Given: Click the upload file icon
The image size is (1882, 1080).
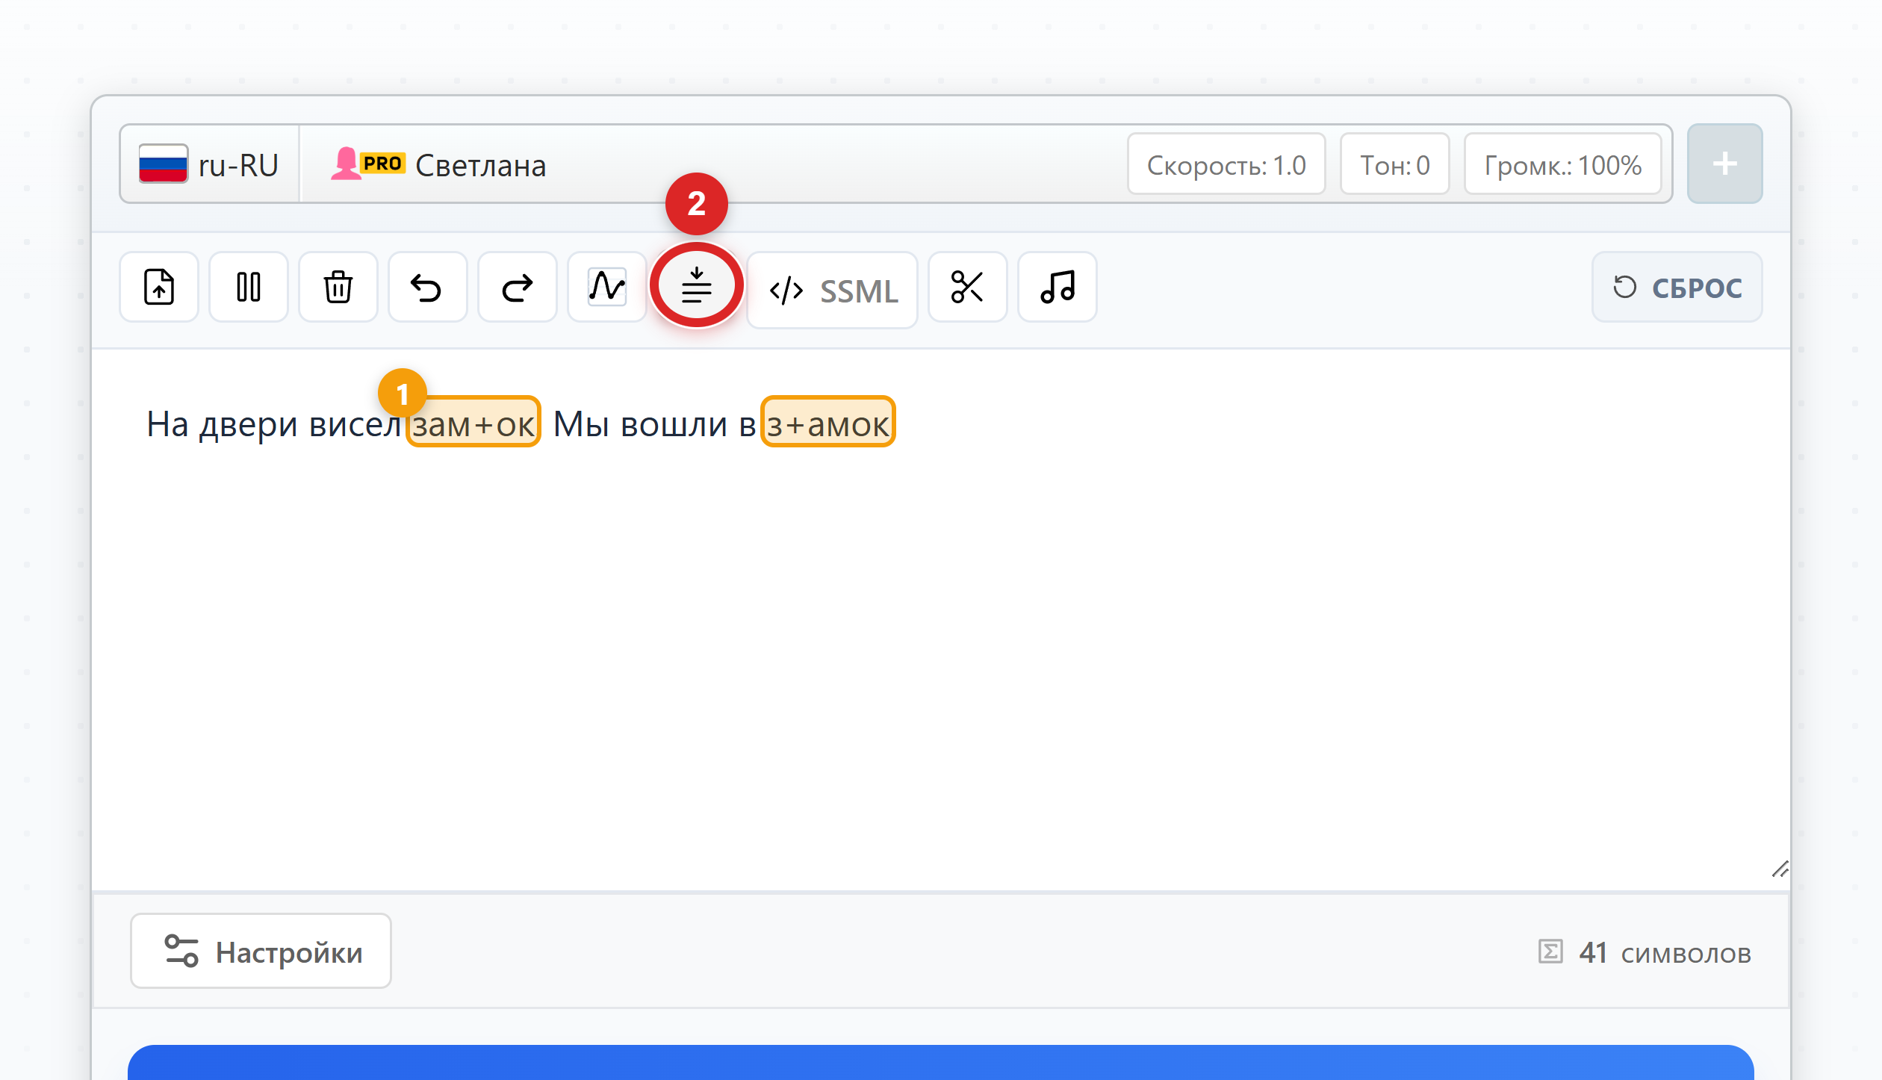Looking at the screenshot, I should pos(159,287).
